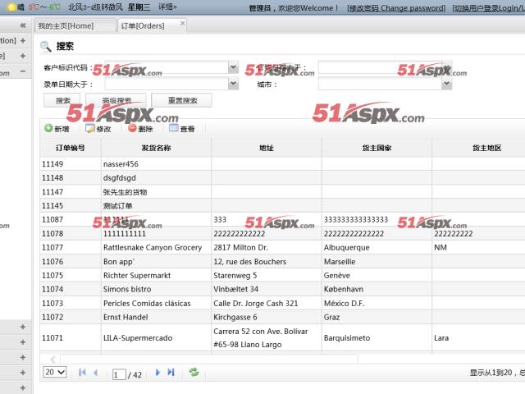Open the 录单日期大于 dropdown

coord(233,83)
